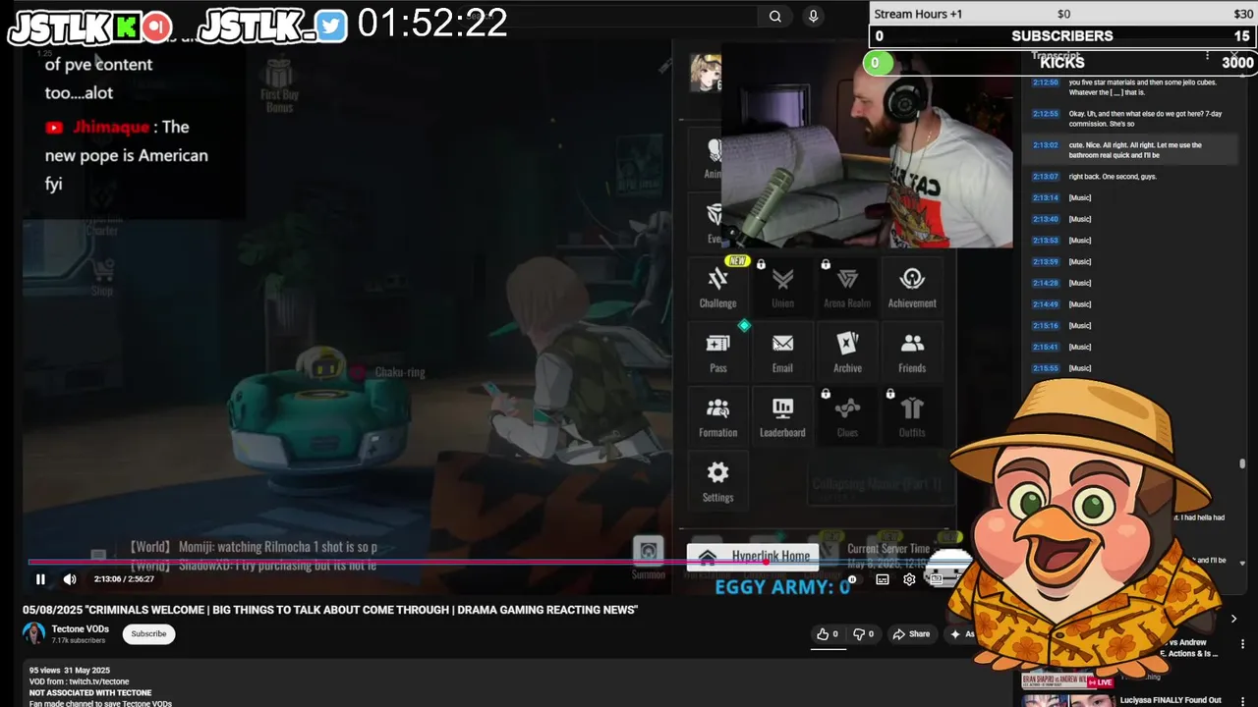Click the video title text
The height and width of the screenshot is (707, 1258).
click(x=330, y=610)
